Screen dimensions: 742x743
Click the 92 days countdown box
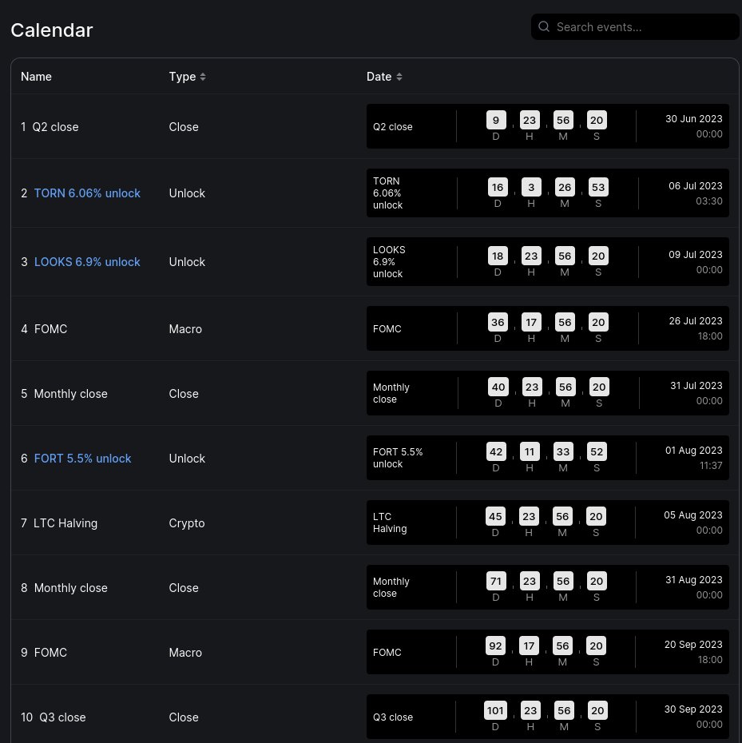coord(496,646)
